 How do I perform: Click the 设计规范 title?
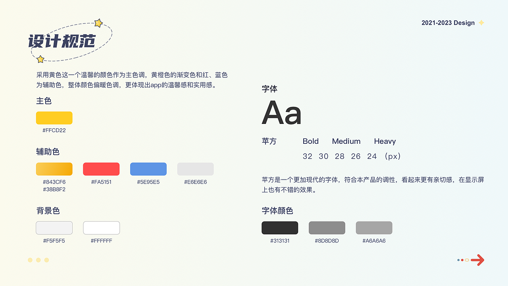[62, 41]
